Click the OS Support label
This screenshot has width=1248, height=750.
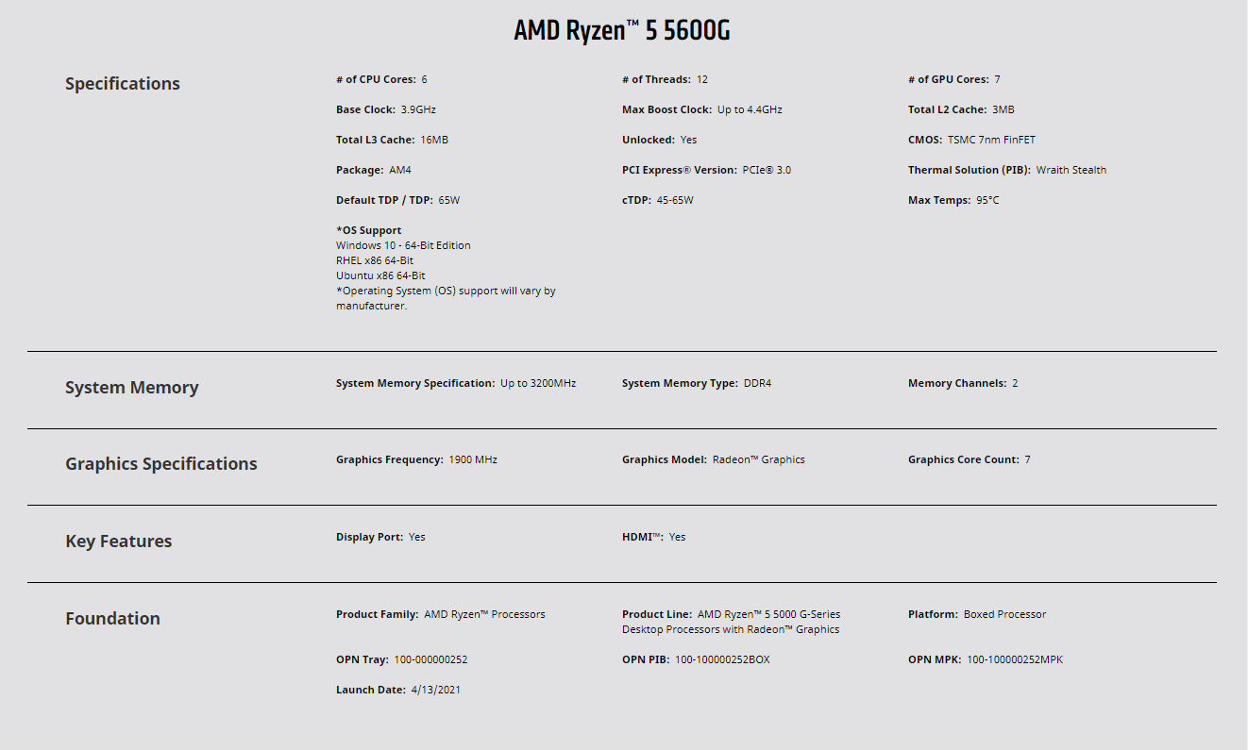tap(368, 230)
